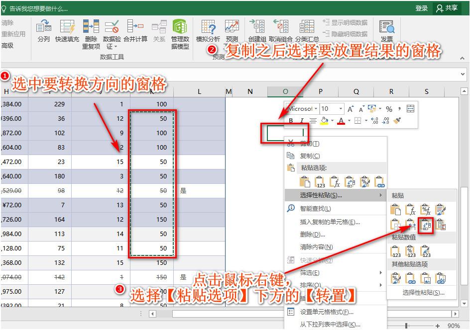Click the 共享 share button
The image size is (471, 330).
[x=447, y=8]
